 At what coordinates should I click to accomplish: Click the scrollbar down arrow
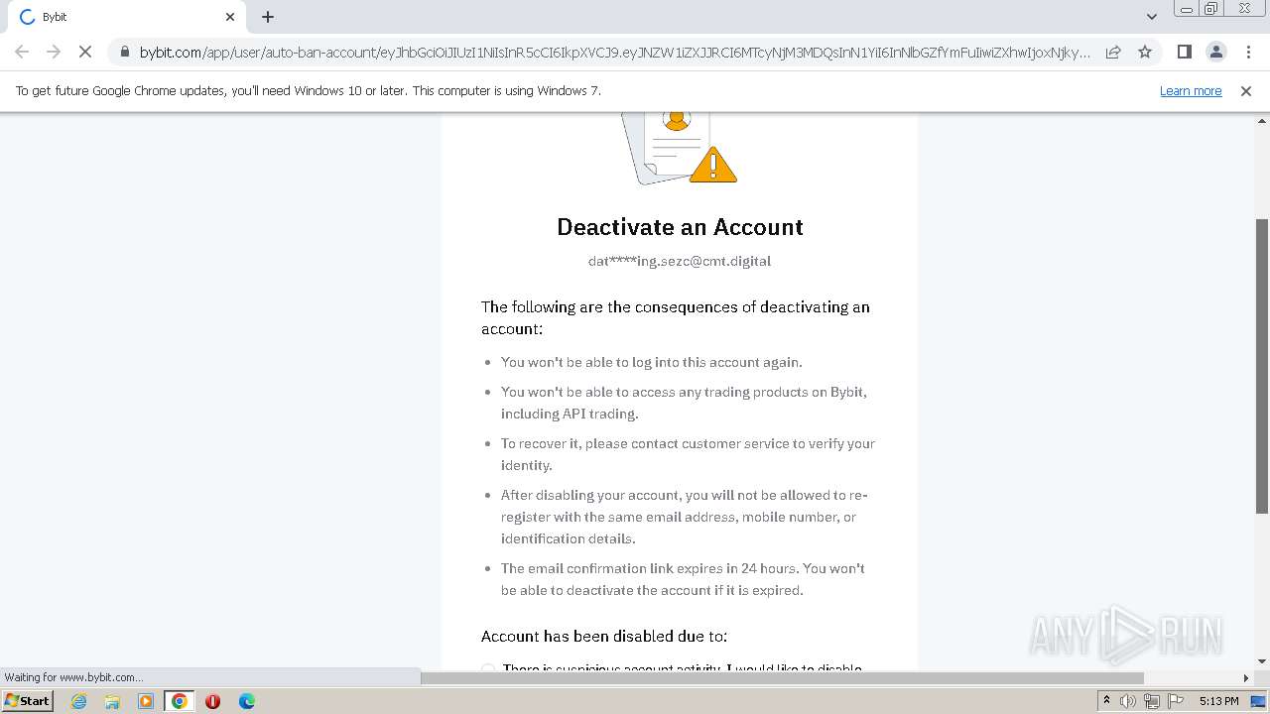click(1262, 661)
